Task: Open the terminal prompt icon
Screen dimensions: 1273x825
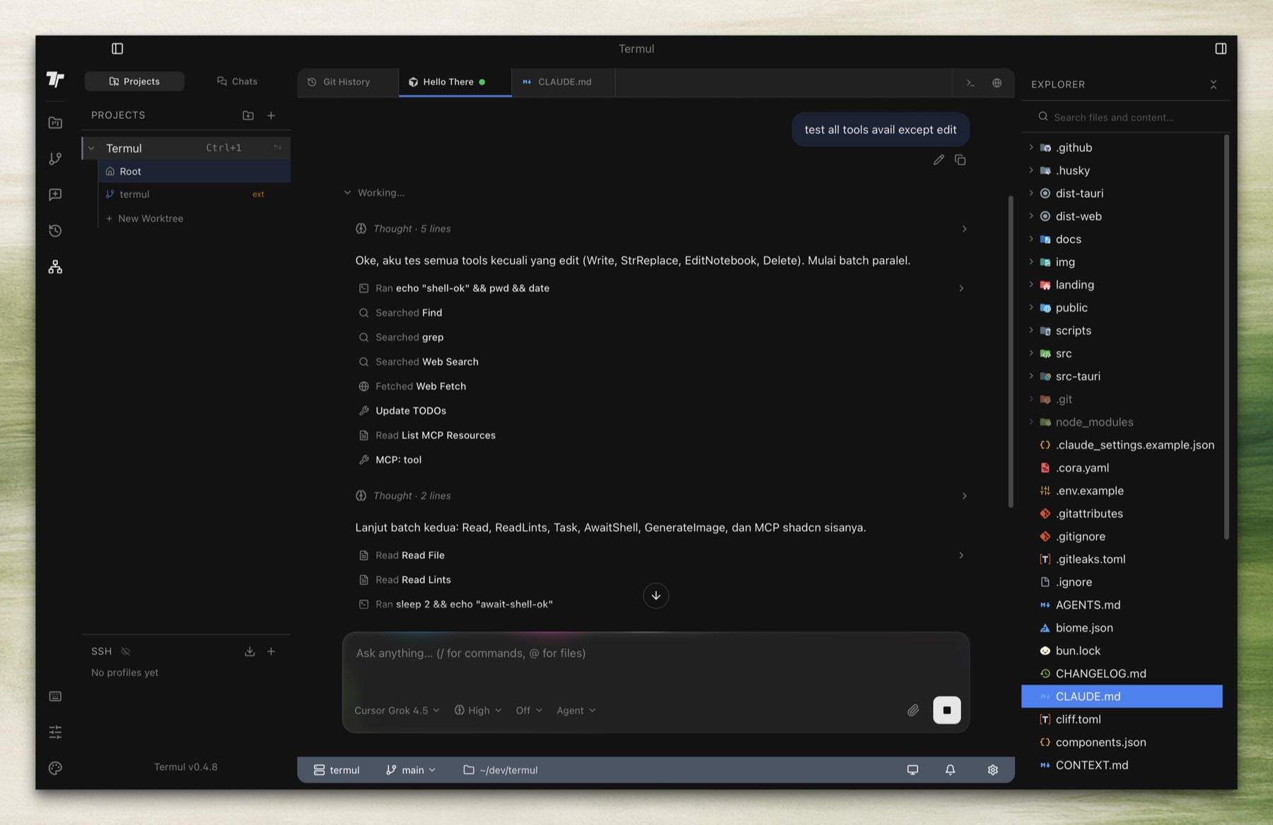Action: click(x=970, y=83)
